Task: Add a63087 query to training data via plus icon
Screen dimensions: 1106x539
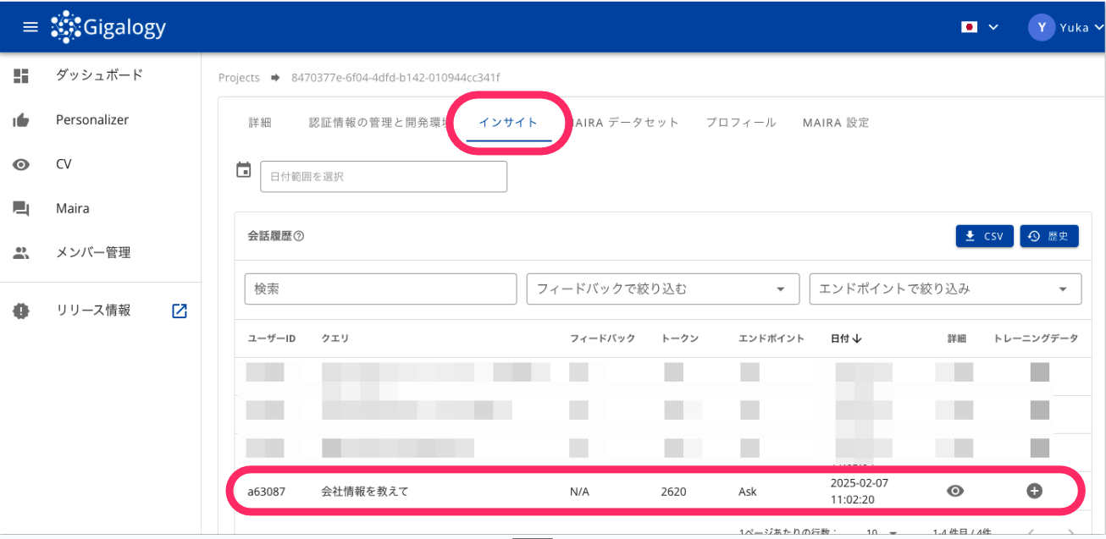Action: [x=1035, y=491]
